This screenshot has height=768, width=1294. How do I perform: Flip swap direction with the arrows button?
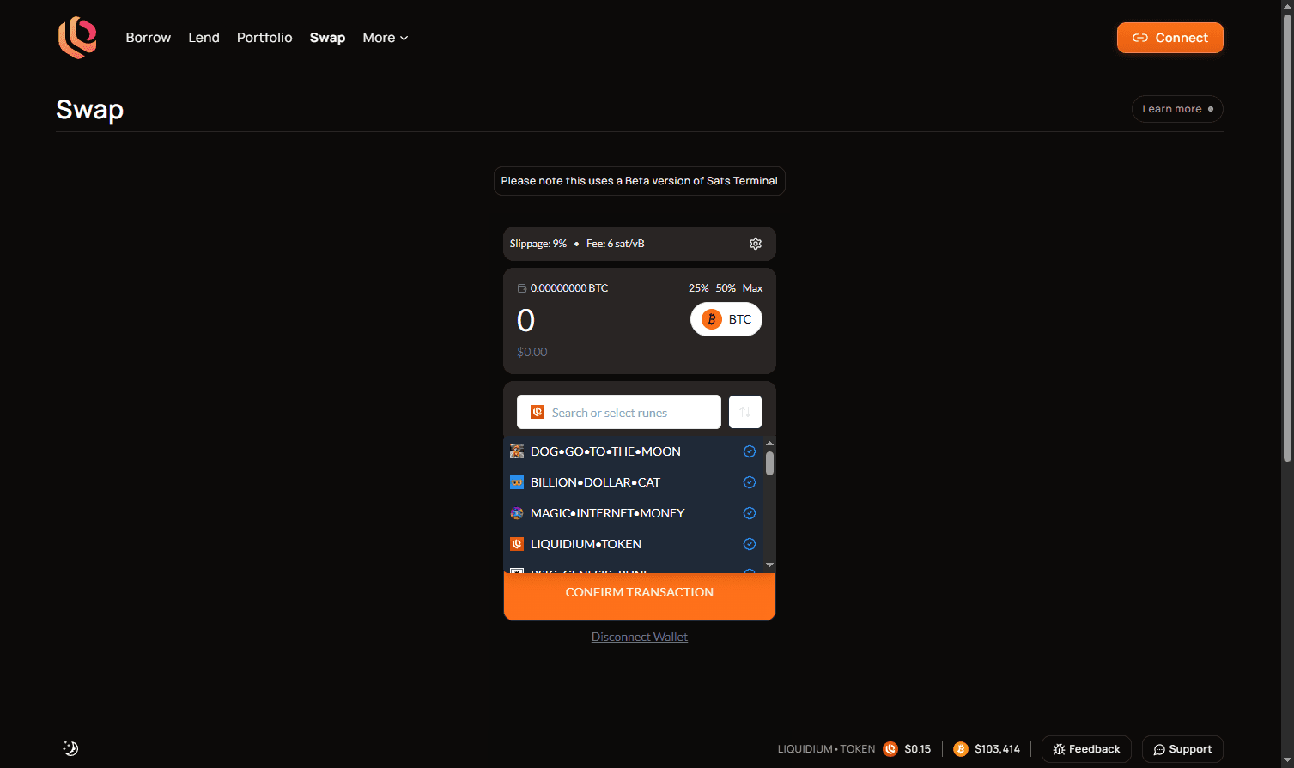pyautogui.click(x=745, y=412)
